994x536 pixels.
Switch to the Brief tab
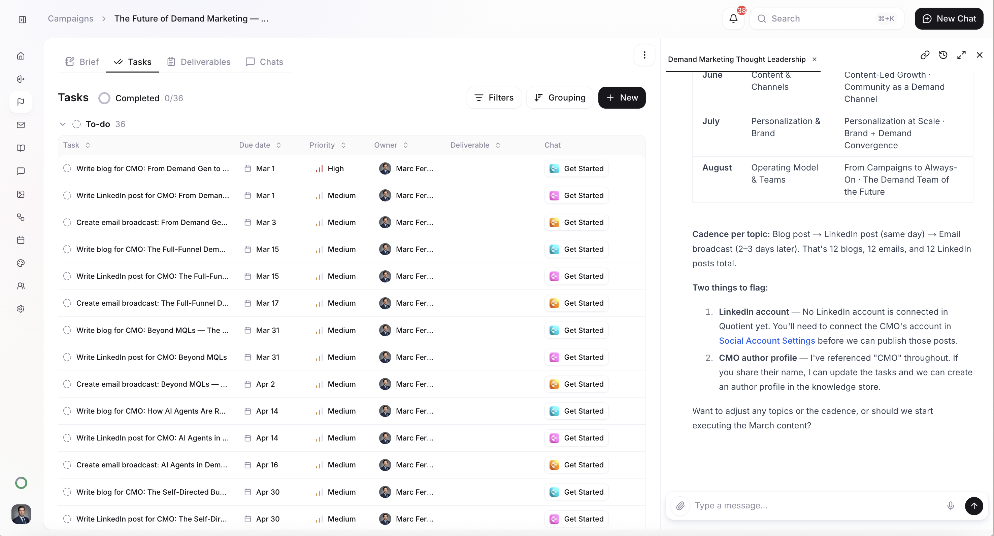coord(82,62)
